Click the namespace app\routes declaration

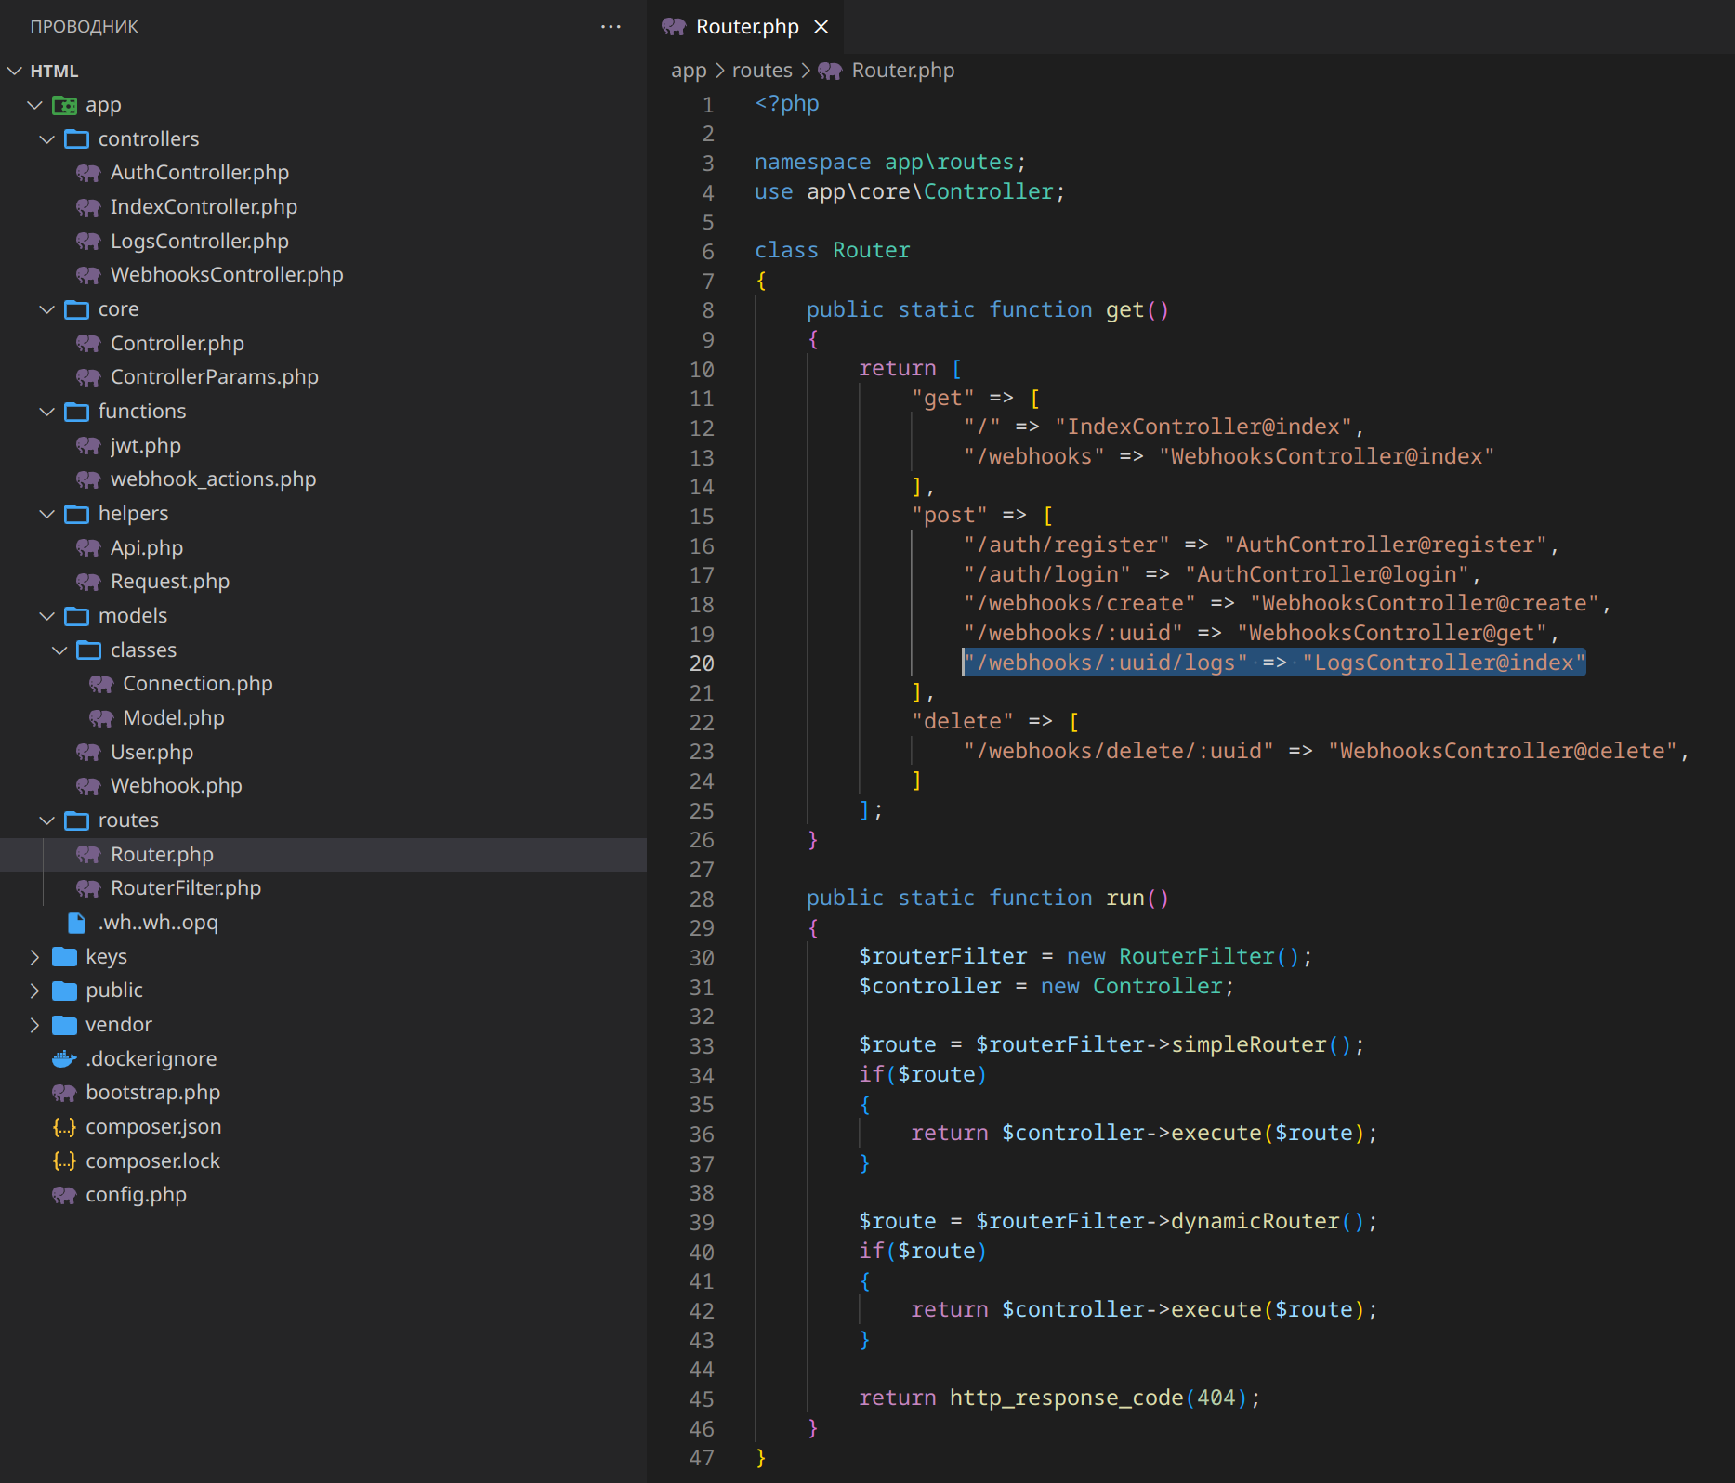890,163
